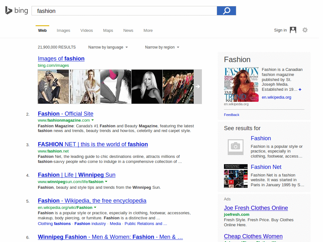Expand the chevron next to fashionmagazine.com
The image size is (323, 242).
tap(93, 120)
